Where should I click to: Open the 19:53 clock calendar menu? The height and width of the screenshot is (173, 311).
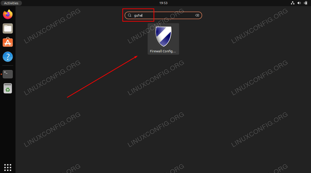(163, 3)
